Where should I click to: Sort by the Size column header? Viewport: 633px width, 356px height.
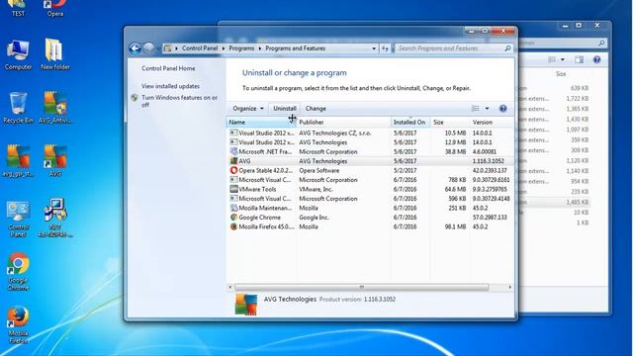(x=450, y=122)
